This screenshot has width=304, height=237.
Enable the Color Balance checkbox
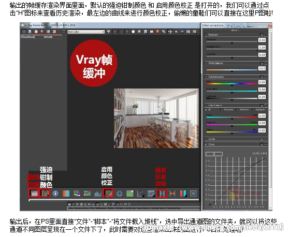(206, 105)
